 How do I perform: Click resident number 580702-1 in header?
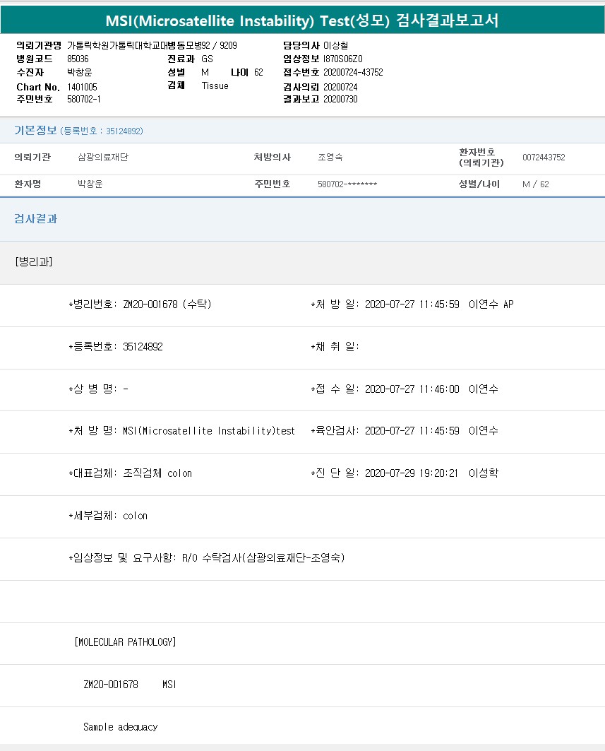pyautogui.click(x=84, y=99)
